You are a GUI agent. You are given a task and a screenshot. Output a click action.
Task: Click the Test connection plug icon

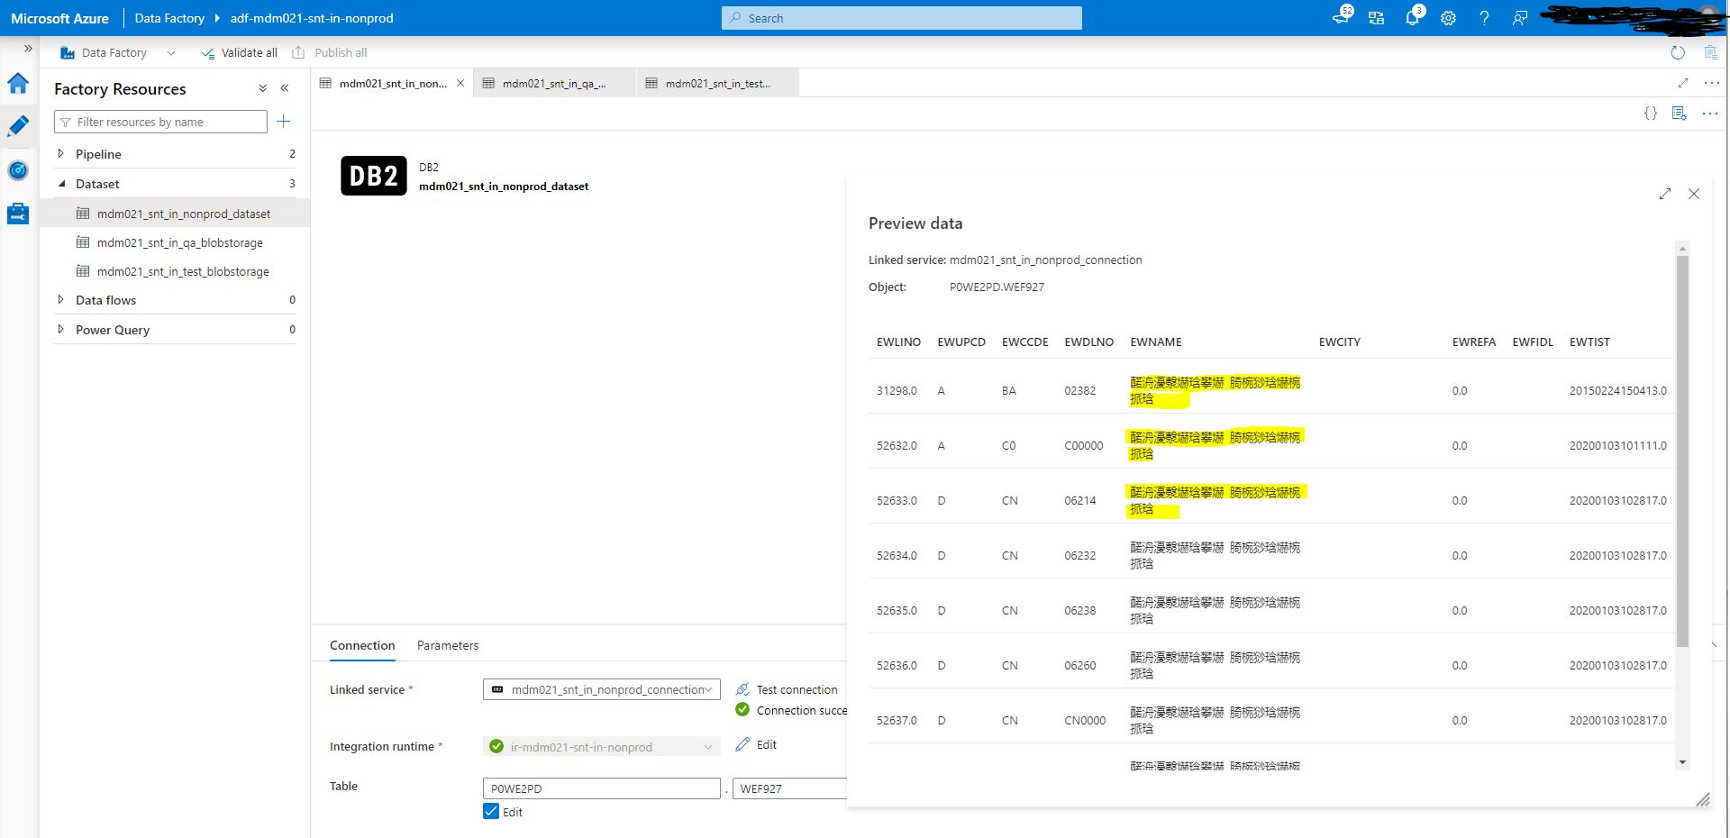pos(742,689)
